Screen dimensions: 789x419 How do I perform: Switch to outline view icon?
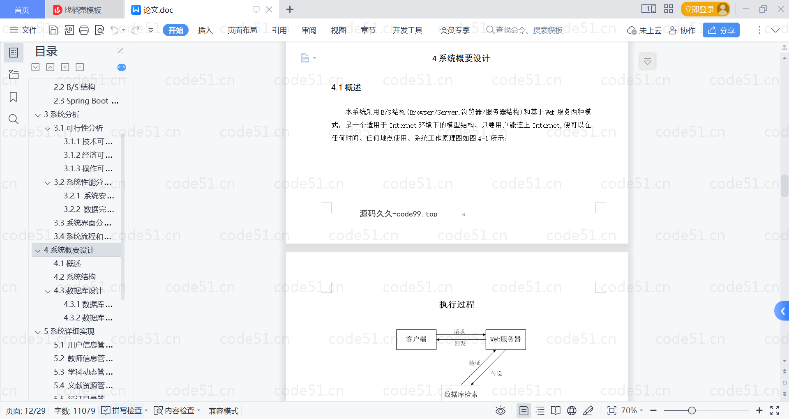click(x=540, y=410)
